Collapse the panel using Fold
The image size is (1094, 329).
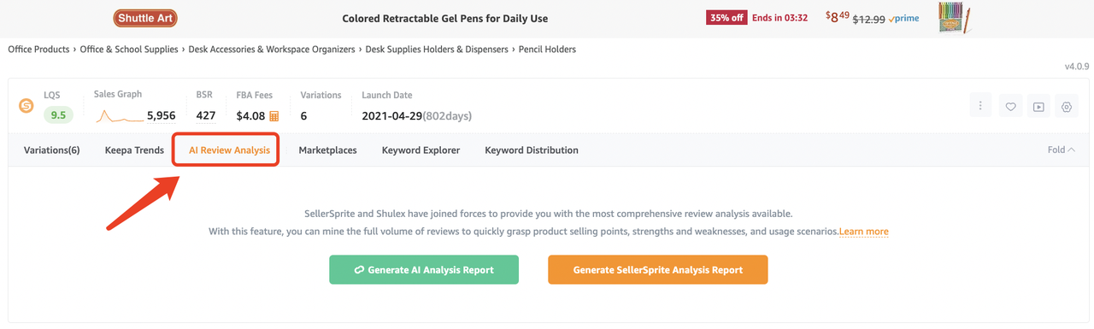[x=1062, y=150]
